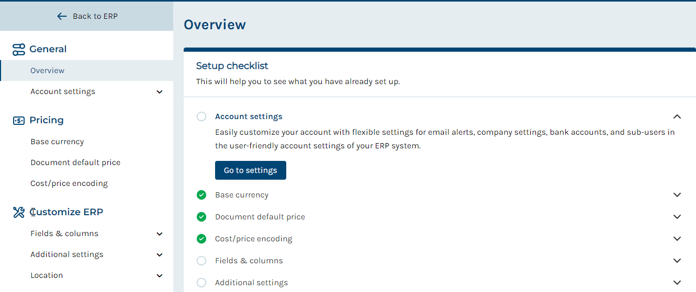Click the empty status circle for Account settings

click(x=201, y=116)
